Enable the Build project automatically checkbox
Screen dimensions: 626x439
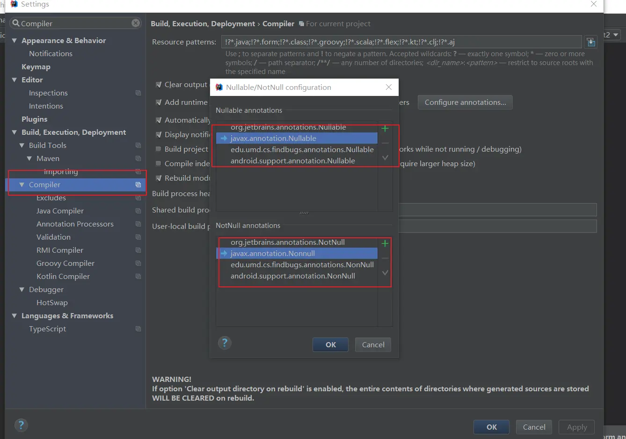click(159, 149)
